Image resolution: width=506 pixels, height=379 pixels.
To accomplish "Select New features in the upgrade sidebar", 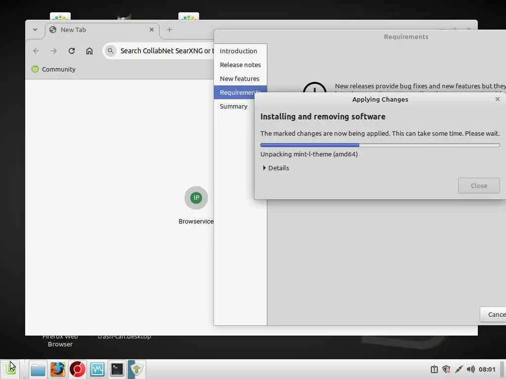I will point(240,78).
